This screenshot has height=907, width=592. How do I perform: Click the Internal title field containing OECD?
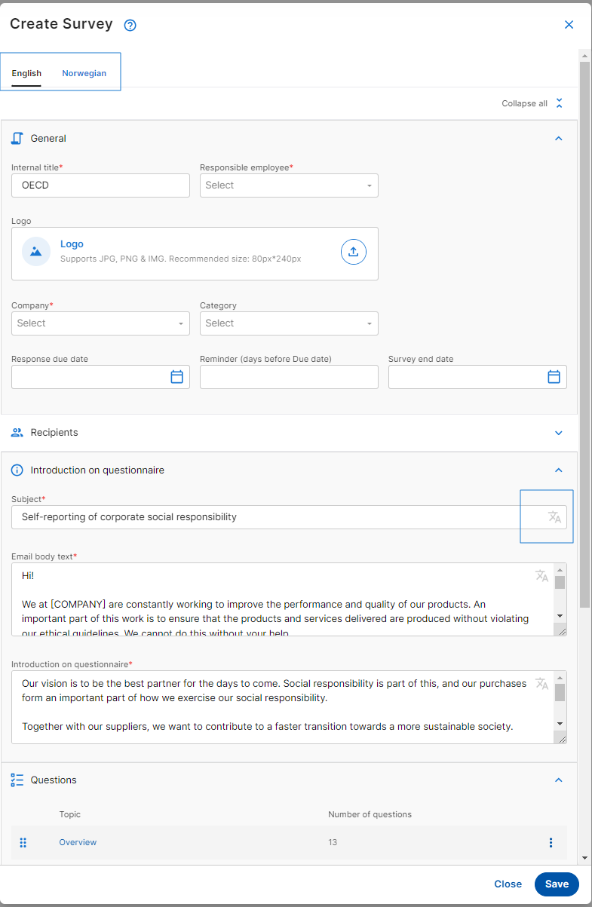pos(100,185)
